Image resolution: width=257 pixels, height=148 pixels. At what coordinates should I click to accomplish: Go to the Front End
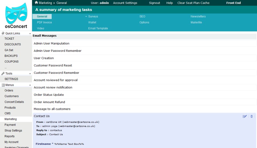click(233, 3)
